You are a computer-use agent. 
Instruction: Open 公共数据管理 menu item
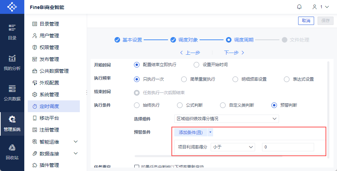point(54,71)
